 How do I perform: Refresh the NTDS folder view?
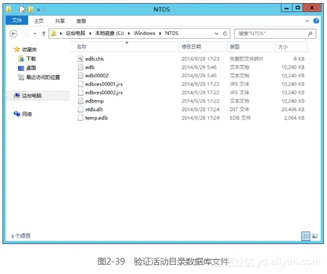pyautogui.click(x=225, y=33)
